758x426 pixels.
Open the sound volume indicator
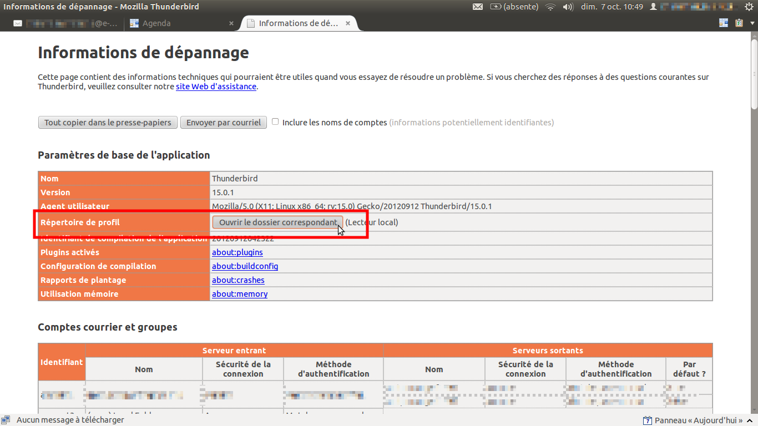(x=568, y=7)
